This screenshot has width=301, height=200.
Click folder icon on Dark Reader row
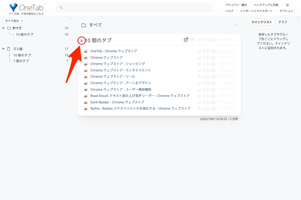pos(213,102)
